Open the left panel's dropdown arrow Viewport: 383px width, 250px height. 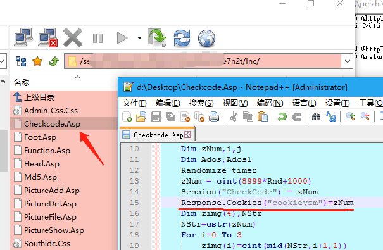2,61
